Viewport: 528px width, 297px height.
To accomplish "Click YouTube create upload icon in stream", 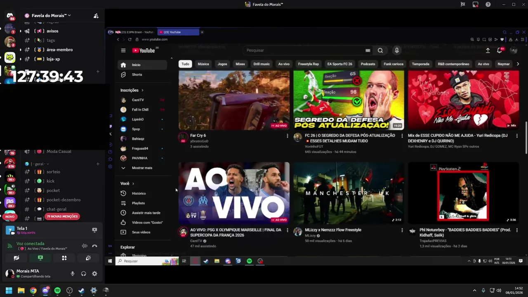I will [x=488, y=50].
